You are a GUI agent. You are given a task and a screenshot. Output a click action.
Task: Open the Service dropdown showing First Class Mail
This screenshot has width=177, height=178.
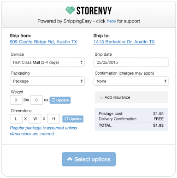click(x=47, y=62)
